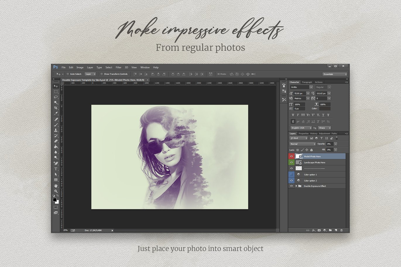401x267 pixels.
Task: Open the Window menu
Action: [x=145, y=67]
